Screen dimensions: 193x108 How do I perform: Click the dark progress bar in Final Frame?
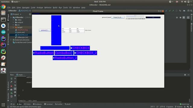(x=153, y=17)
